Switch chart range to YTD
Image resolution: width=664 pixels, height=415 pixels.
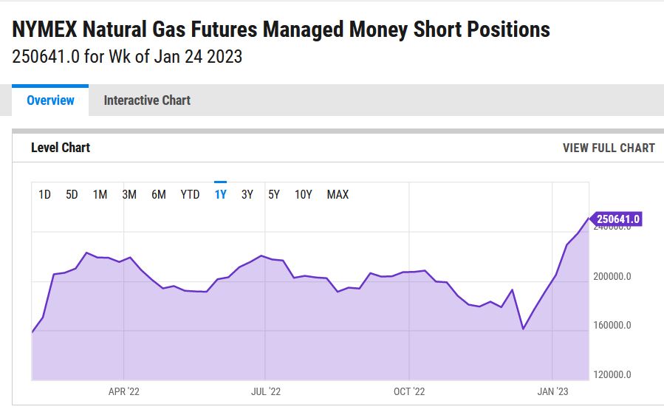point(190,195)
